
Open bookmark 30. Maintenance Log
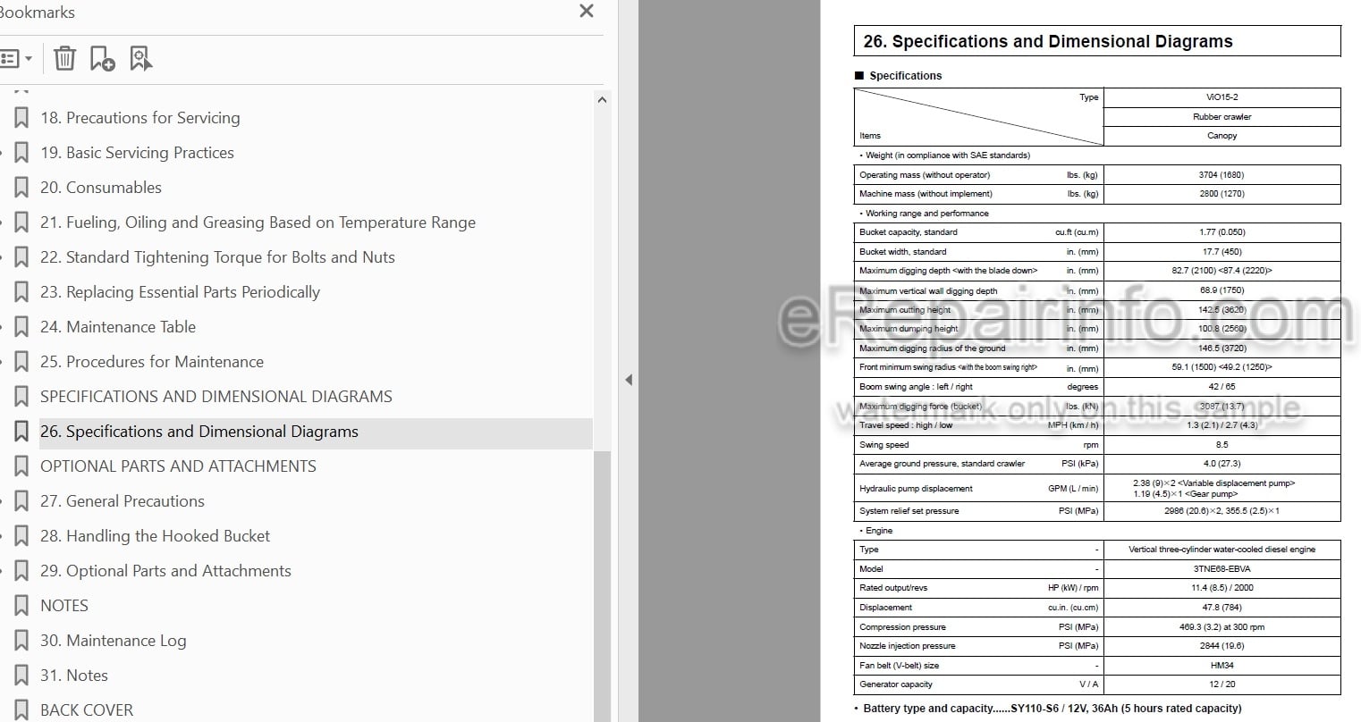(114, 641)
